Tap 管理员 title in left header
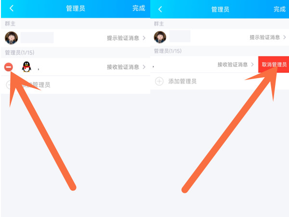The image size is (289, 217). (x=76, y=8)
